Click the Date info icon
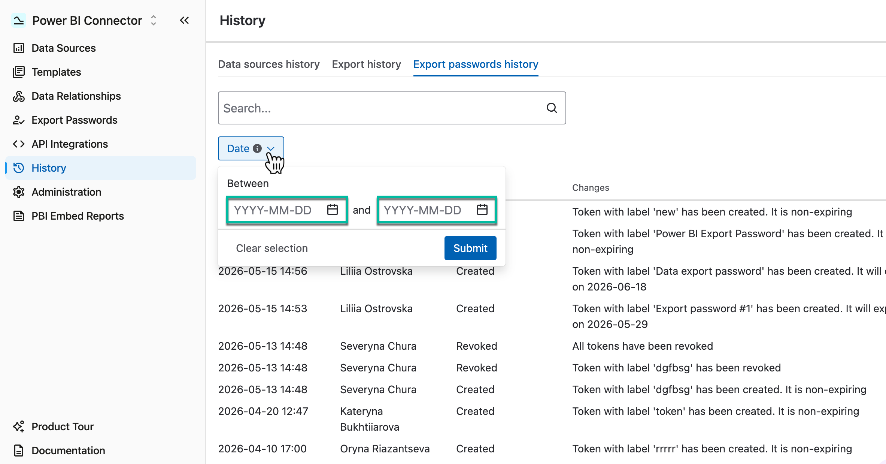This screenshot has height=464, width=886. click(x=257, y=148)
